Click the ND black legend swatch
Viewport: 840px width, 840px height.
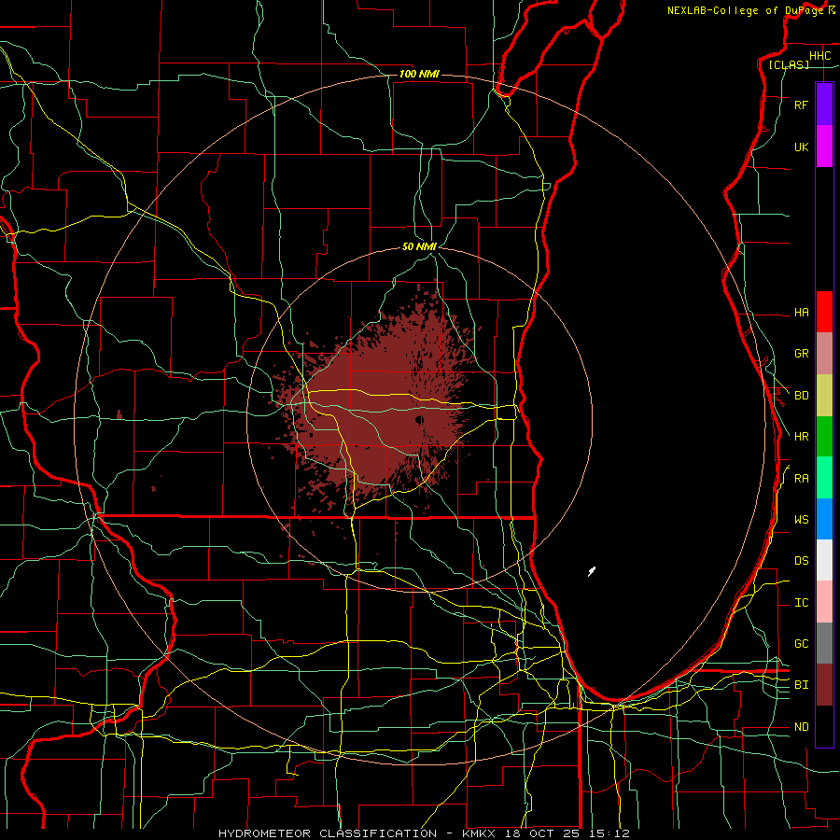[x=824, y=726]
